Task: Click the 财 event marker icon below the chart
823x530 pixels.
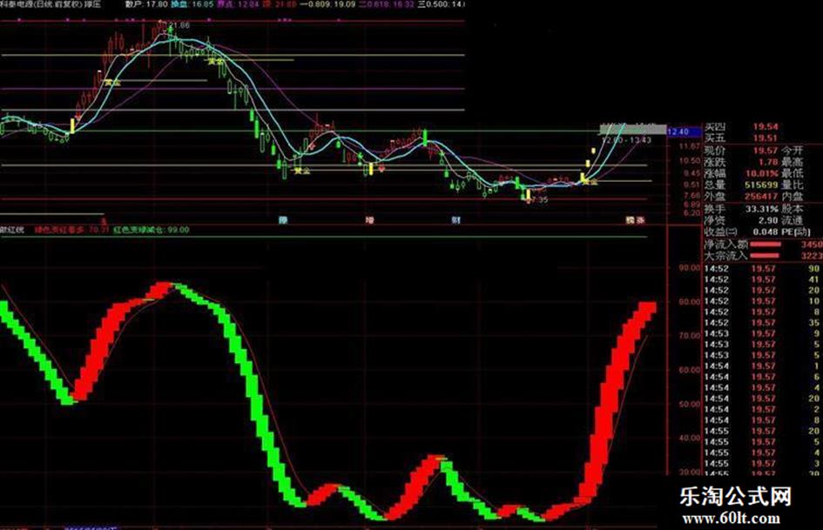Action: [x=455, y=220]
